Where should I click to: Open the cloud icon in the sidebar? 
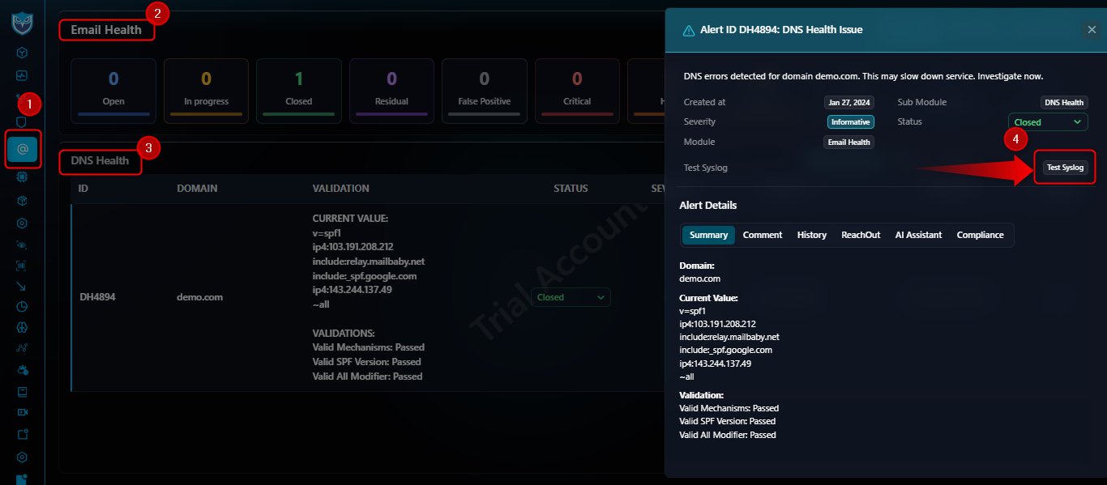coord(23,370)
